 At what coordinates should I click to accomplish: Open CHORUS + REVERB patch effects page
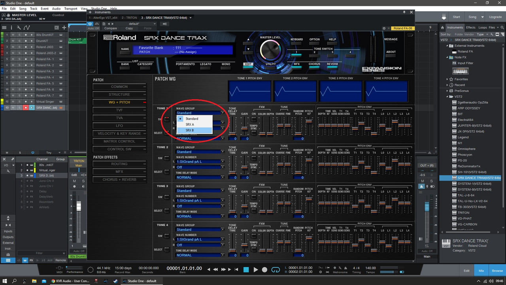[x=119, y=180]
